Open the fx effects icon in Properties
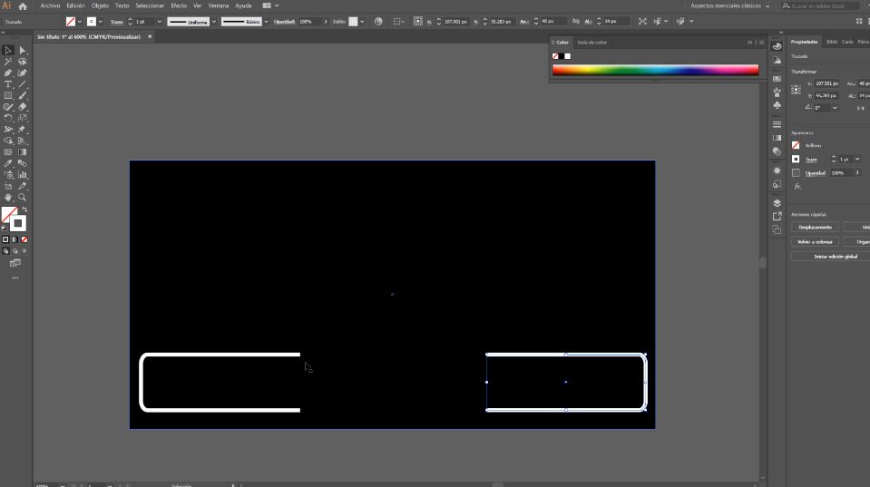870x487 pixels. click(x=797, y=187)
